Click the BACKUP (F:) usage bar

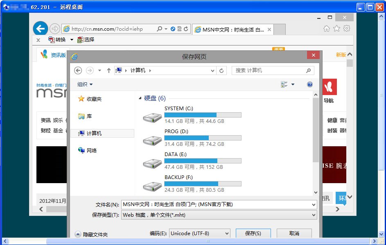tap(203, 184)
